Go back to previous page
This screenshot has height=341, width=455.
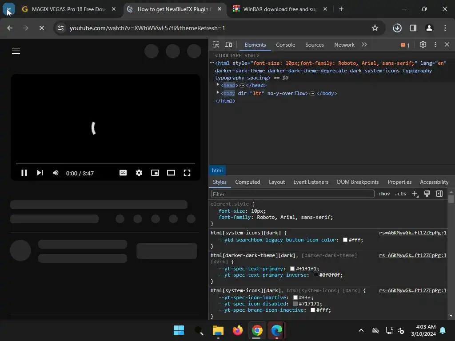click(x=10, y=28)
